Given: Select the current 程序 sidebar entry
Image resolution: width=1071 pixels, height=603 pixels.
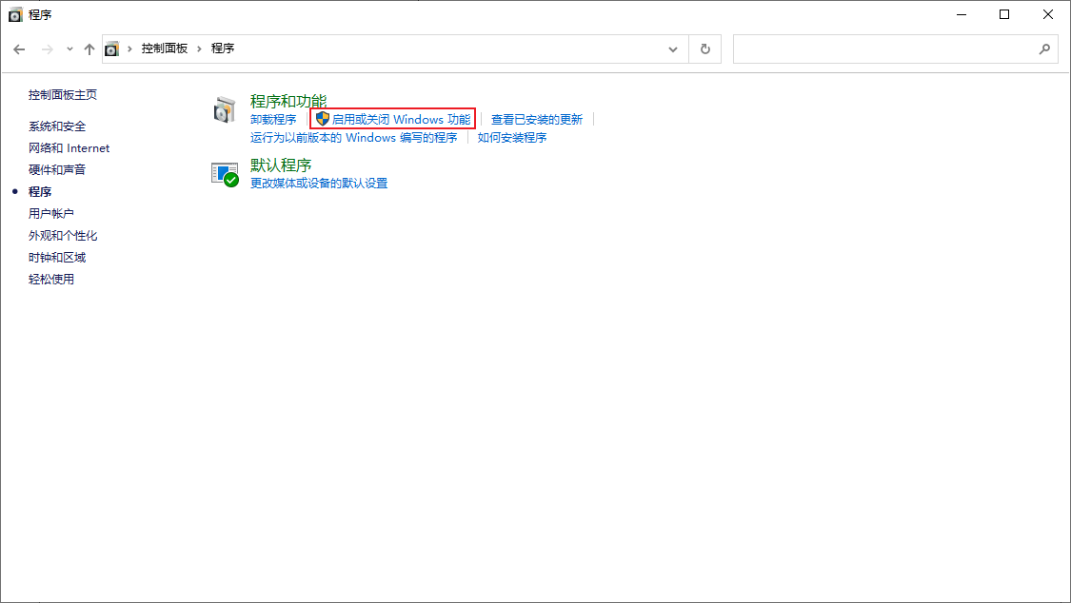Looking at the screenshot, I should point(40,192).
